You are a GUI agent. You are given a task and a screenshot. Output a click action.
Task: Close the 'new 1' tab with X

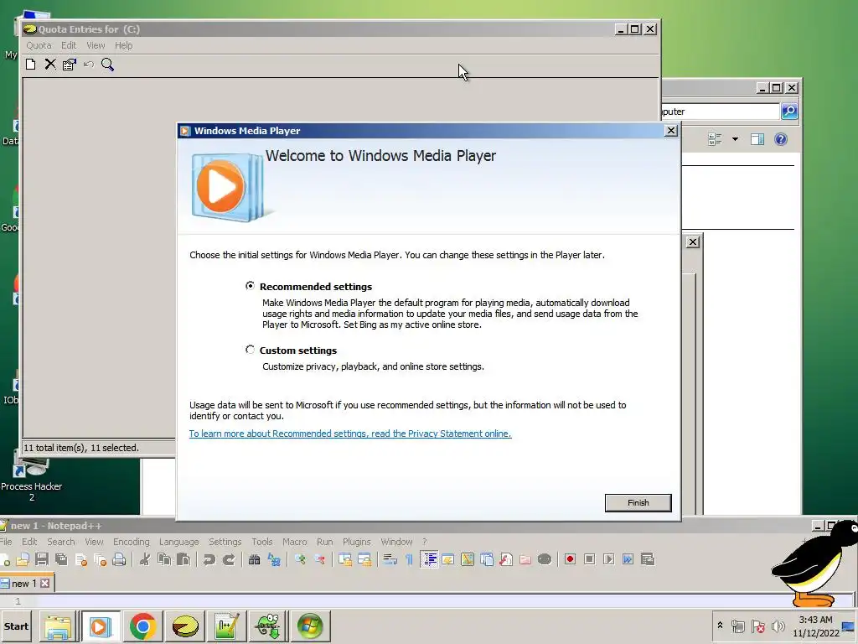pyautogui.click(x=45, y=584)
